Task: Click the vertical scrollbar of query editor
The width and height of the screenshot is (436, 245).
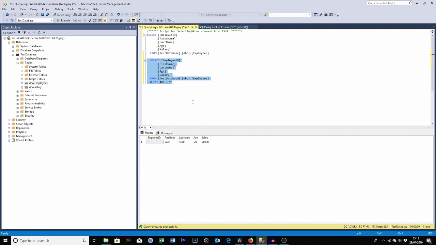Action: click(x=432, y=78)
